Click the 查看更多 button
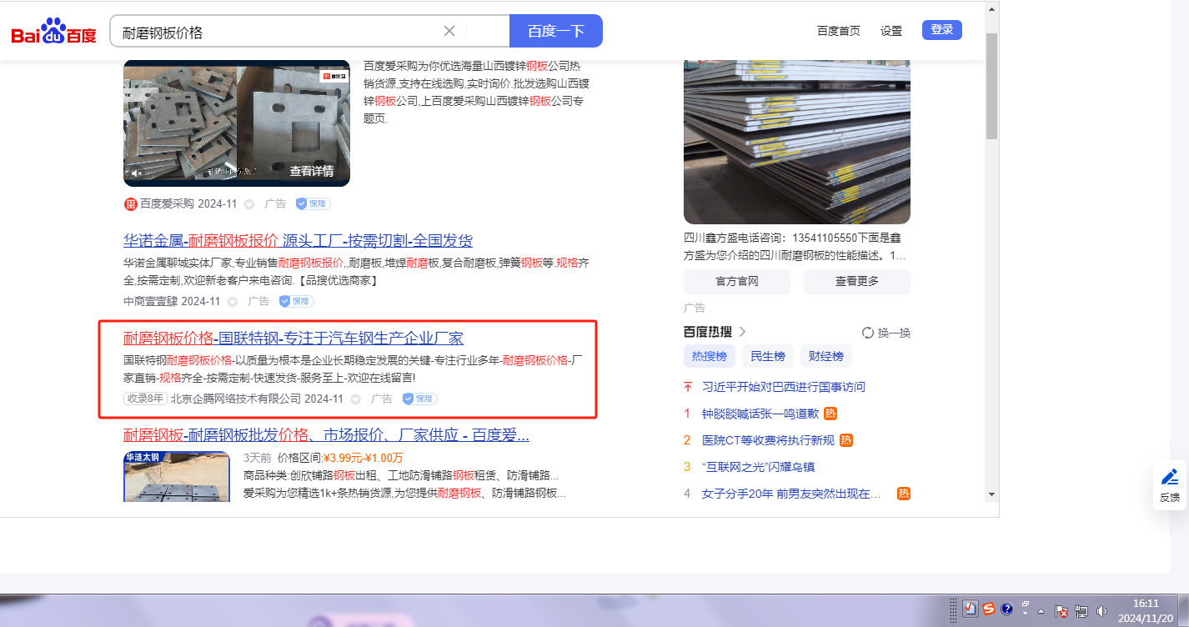The image size is (1189, 627). click(857, 282)
